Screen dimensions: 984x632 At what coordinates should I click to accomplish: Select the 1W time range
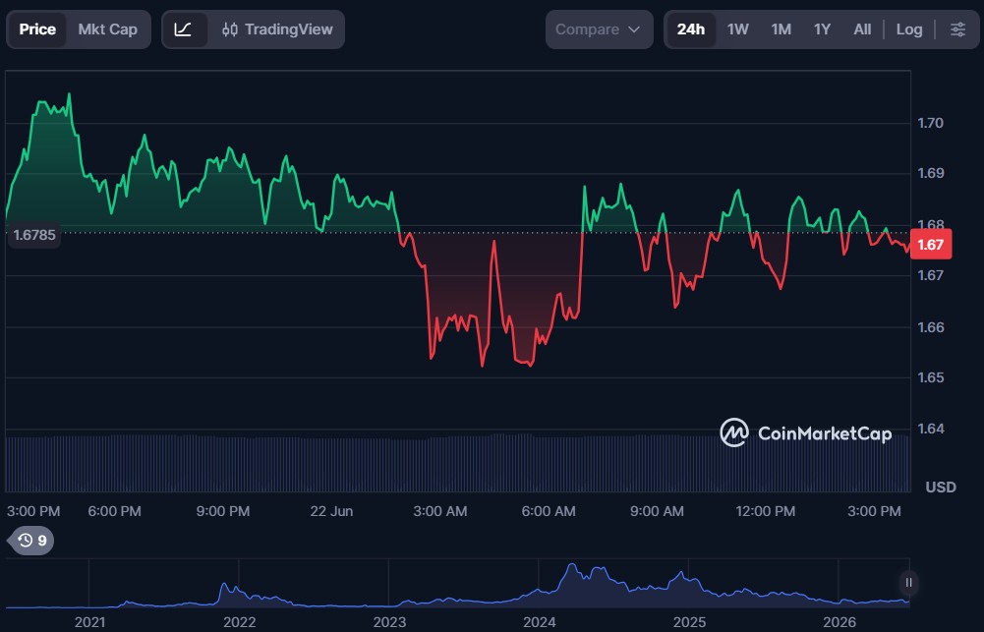738,29
